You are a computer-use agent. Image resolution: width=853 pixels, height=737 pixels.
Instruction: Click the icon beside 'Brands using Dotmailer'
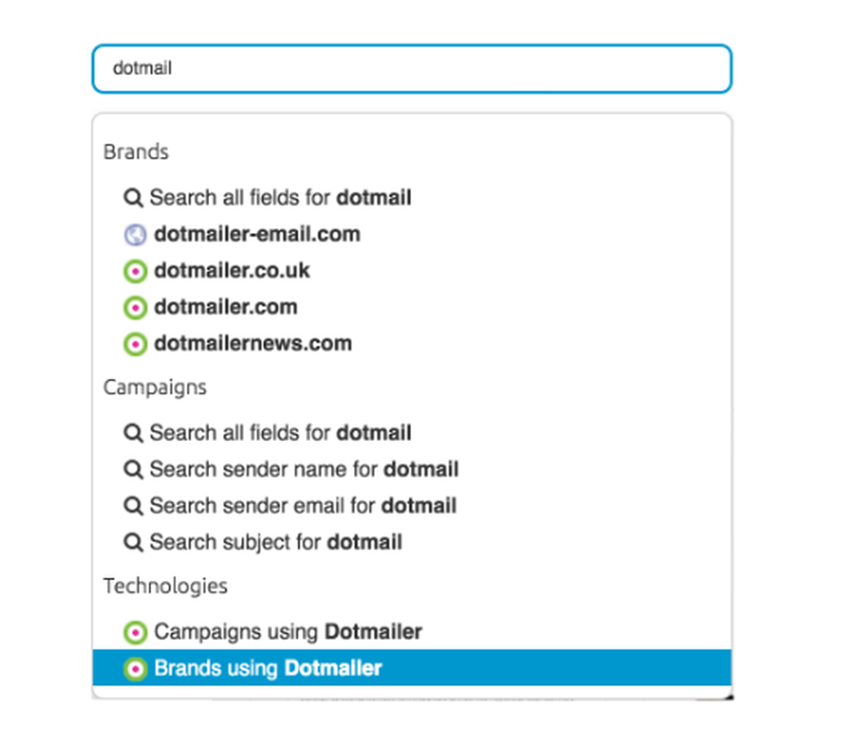coord(135,669)
